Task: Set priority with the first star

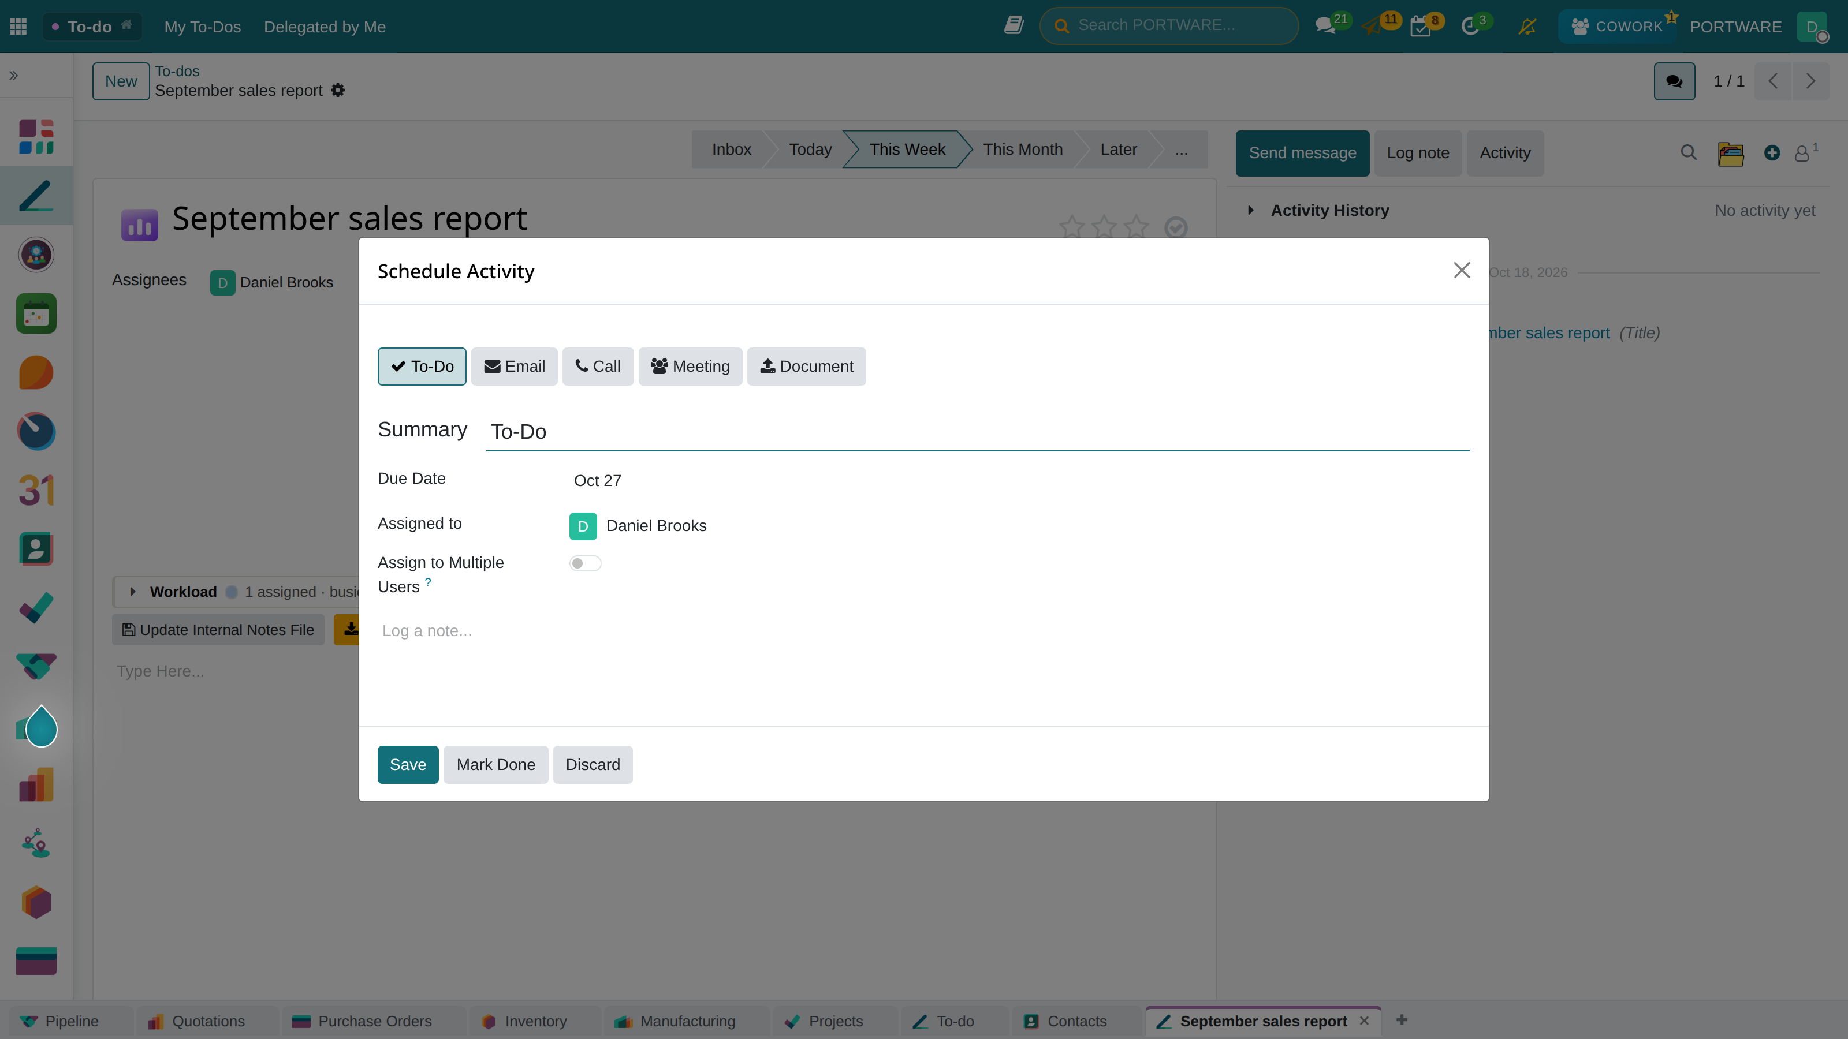Action: (1072, 227)
